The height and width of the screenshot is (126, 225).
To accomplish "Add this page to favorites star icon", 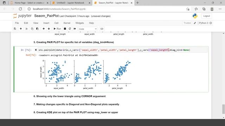I will 188,9.
